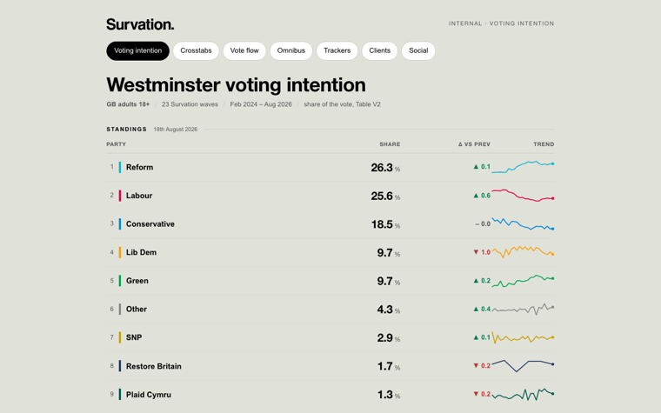Go to the Clients tab
Image resolution: width=661 pixels, height=413 pixels.
pos(379,50)
